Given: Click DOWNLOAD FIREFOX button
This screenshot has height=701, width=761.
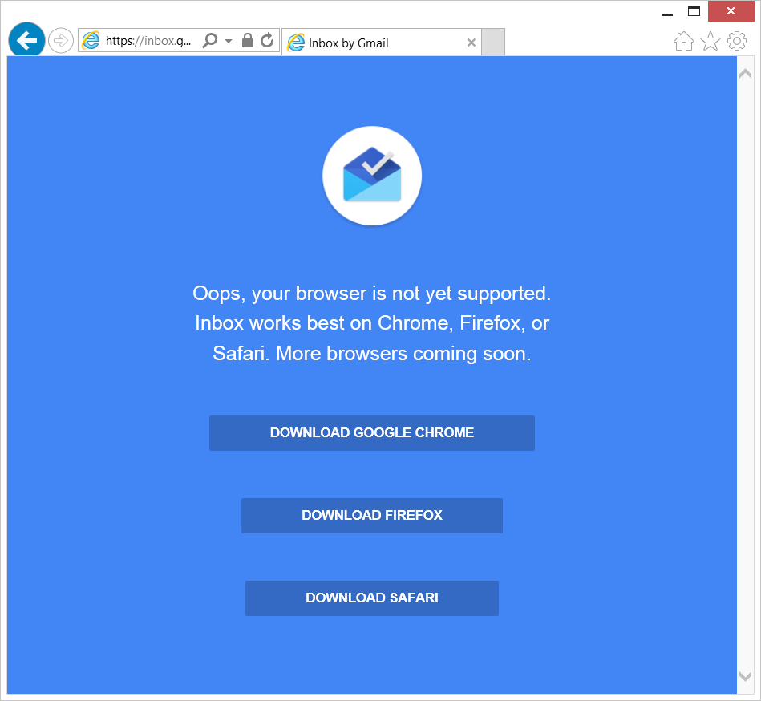Looking at the screenshot, I should click(x=372, y=516).
